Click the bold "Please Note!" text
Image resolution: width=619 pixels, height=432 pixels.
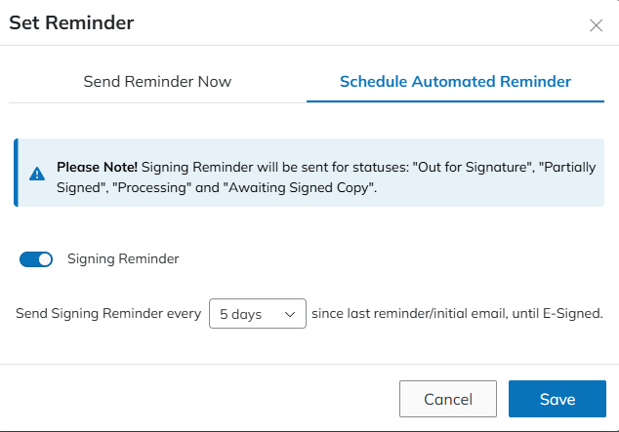pyautogui.click(x=97, y=167)
